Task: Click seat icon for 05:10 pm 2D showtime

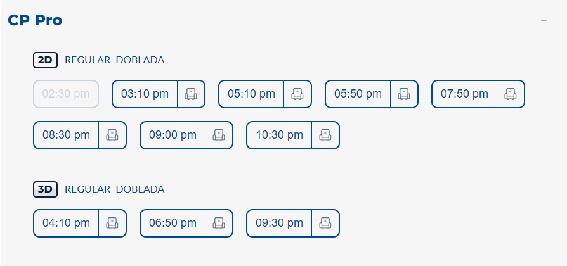Action: pyautogui.click(x=297, y=94)
